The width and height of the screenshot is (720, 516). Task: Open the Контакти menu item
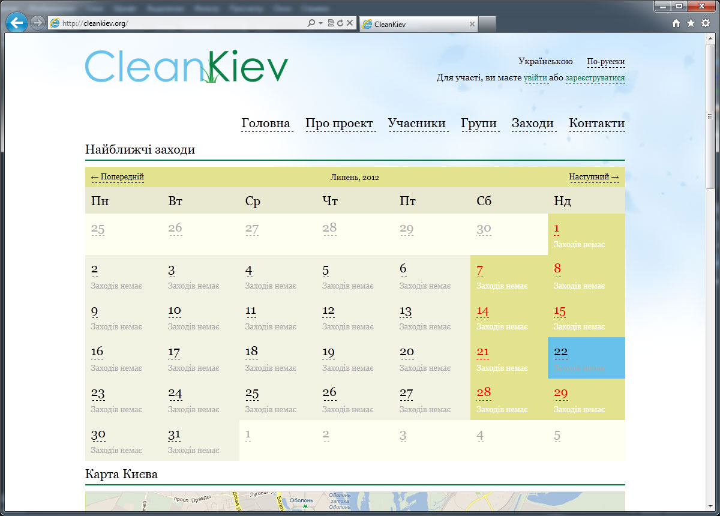tap(597, 124)
